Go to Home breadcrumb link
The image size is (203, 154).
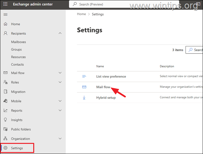tap(82, 14)
